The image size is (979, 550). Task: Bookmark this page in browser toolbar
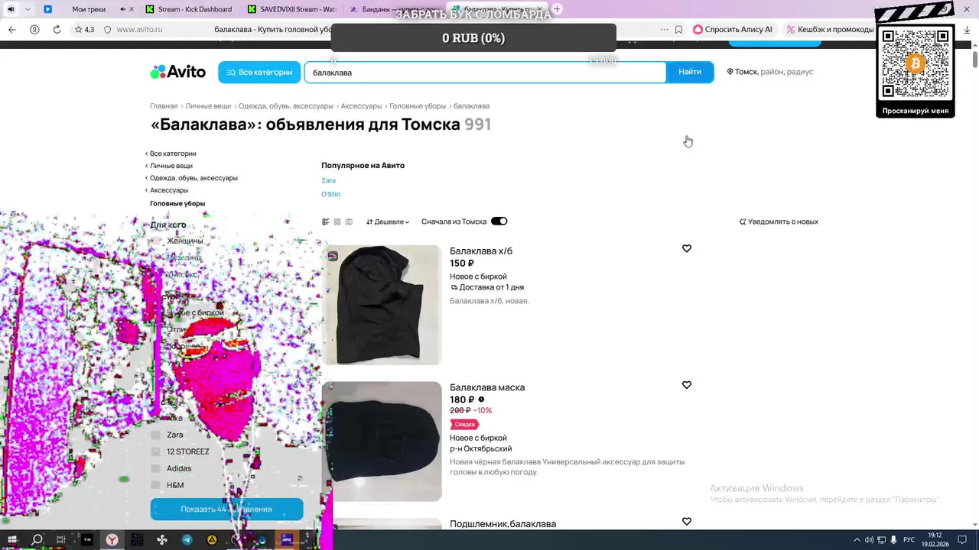(678, 30)
